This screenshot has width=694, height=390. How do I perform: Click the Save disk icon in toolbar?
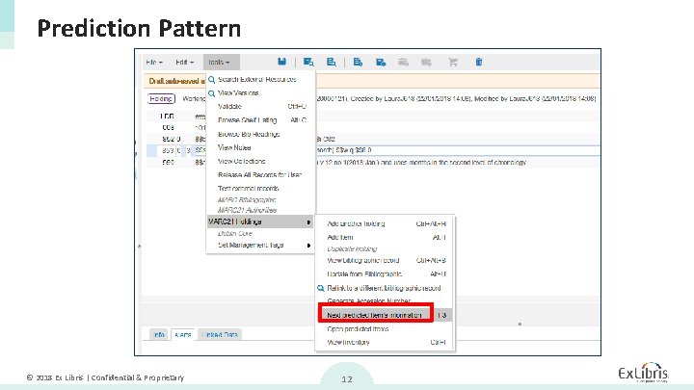(281, 62)
